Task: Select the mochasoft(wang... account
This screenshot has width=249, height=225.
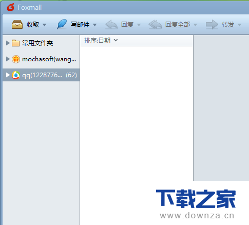Action: 49,59
